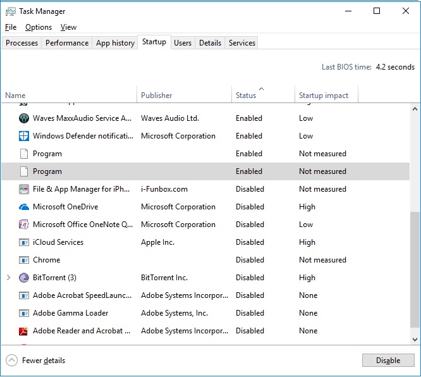This screenshot has width=421, height=377.
Task: Click the Adobe Gamma Loader icon
Action: pos(24,313)
